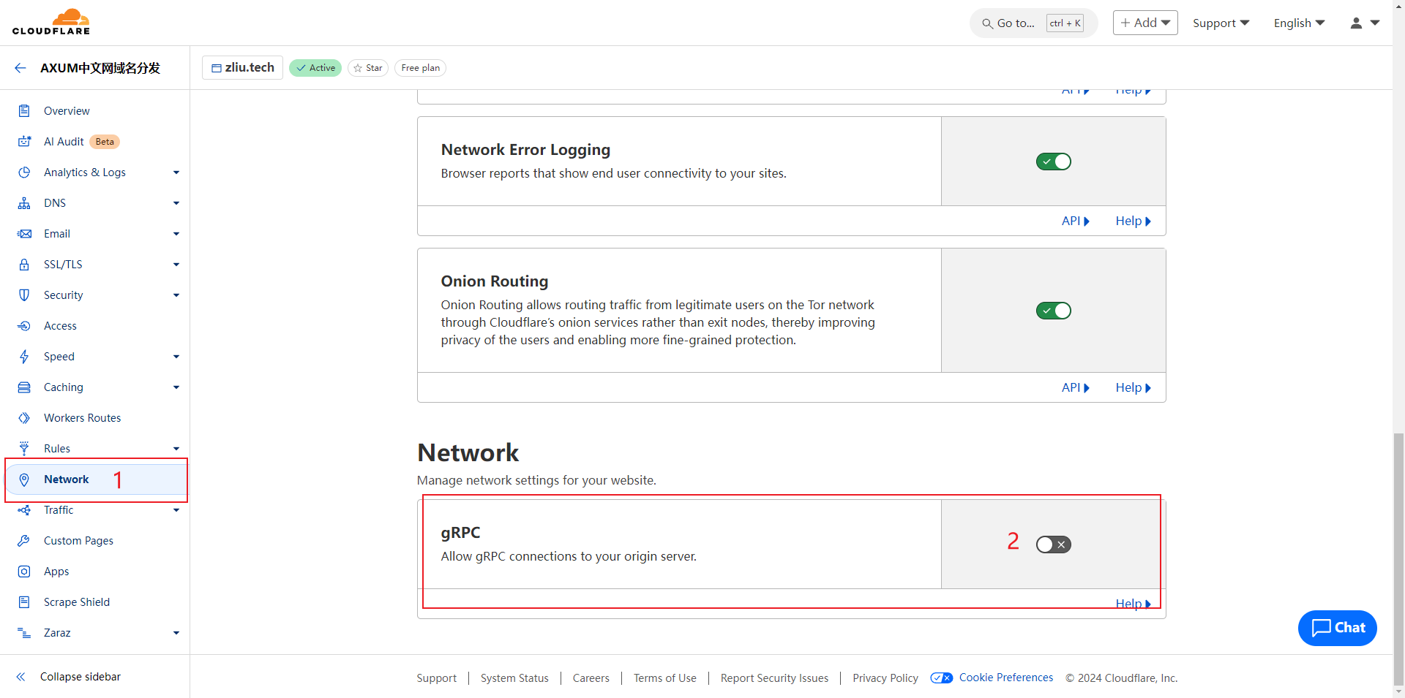Image resolution: width=1405 pixels, height=698 pixels.
Task: Click the Zaraz sidebar icon
Action: [x=24, y=633]
